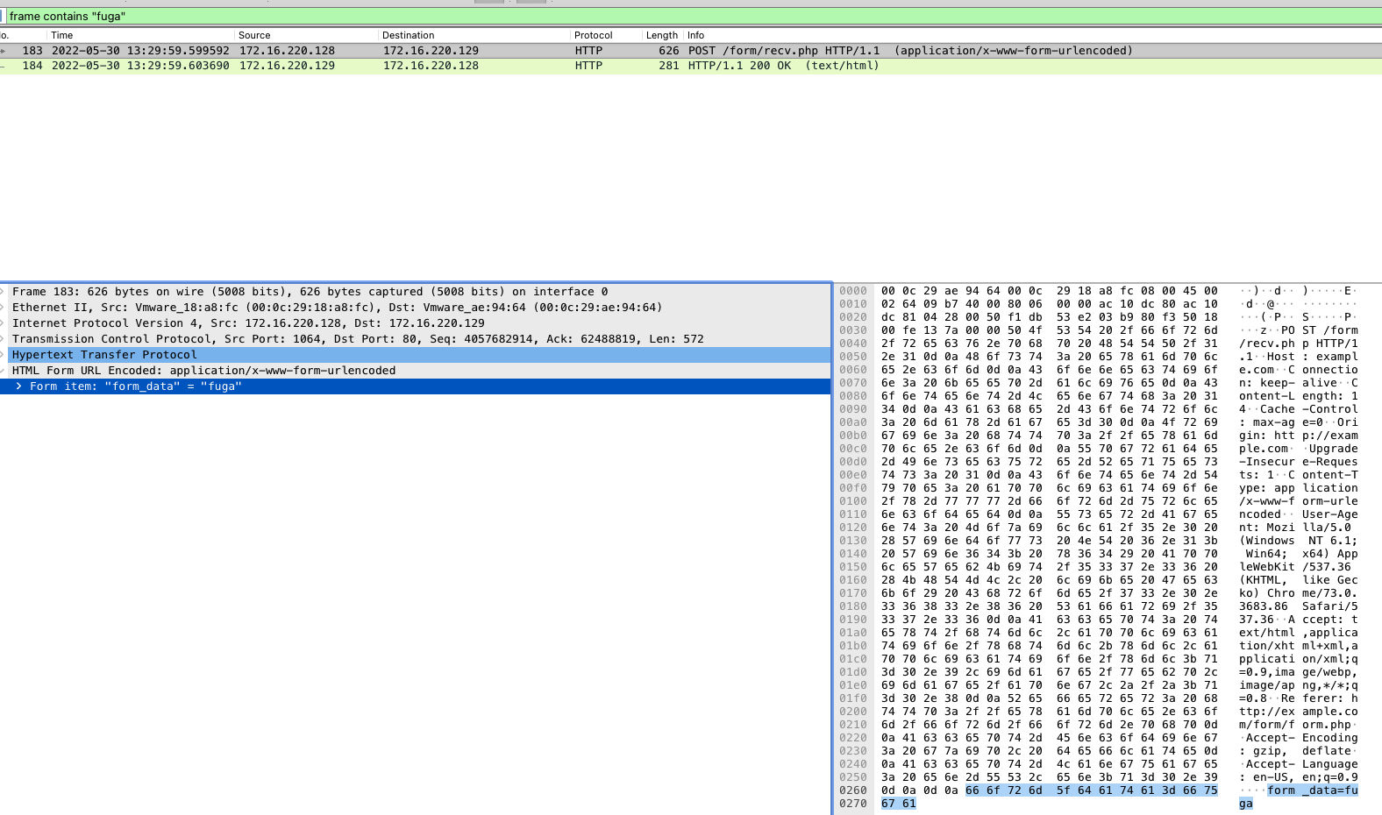Sort packets by the Source column header
The image size is (1382, 815).
tap(254, 35)
